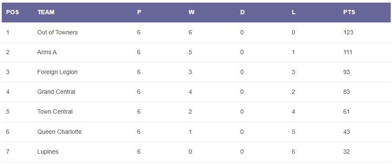Select the Town Central team name

click(55, 112)
